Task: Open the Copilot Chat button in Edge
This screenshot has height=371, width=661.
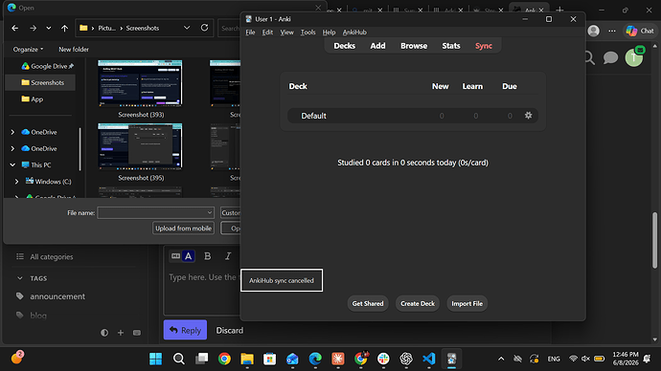Action: [640, 31]
